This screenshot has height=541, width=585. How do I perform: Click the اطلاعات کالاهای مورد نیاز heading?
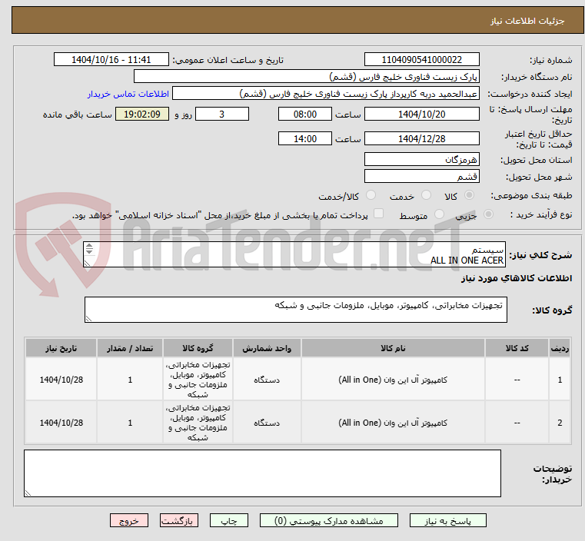tap(517, 278)
